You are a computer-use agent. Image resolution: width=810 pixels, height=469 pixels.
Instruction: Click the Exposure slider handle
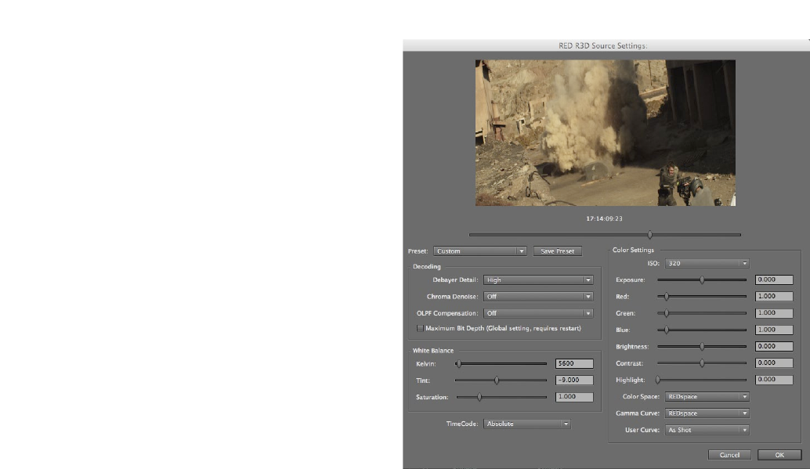tap(702, 280)
